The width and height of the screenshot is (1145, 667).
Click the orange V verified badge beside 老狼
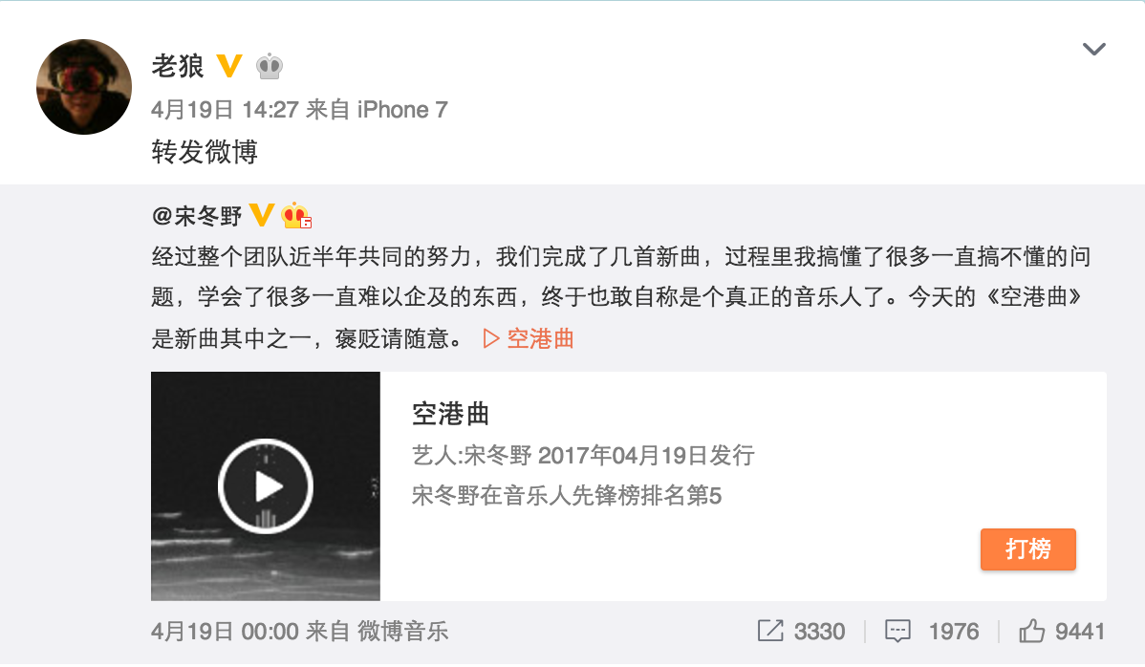[229, 66]
